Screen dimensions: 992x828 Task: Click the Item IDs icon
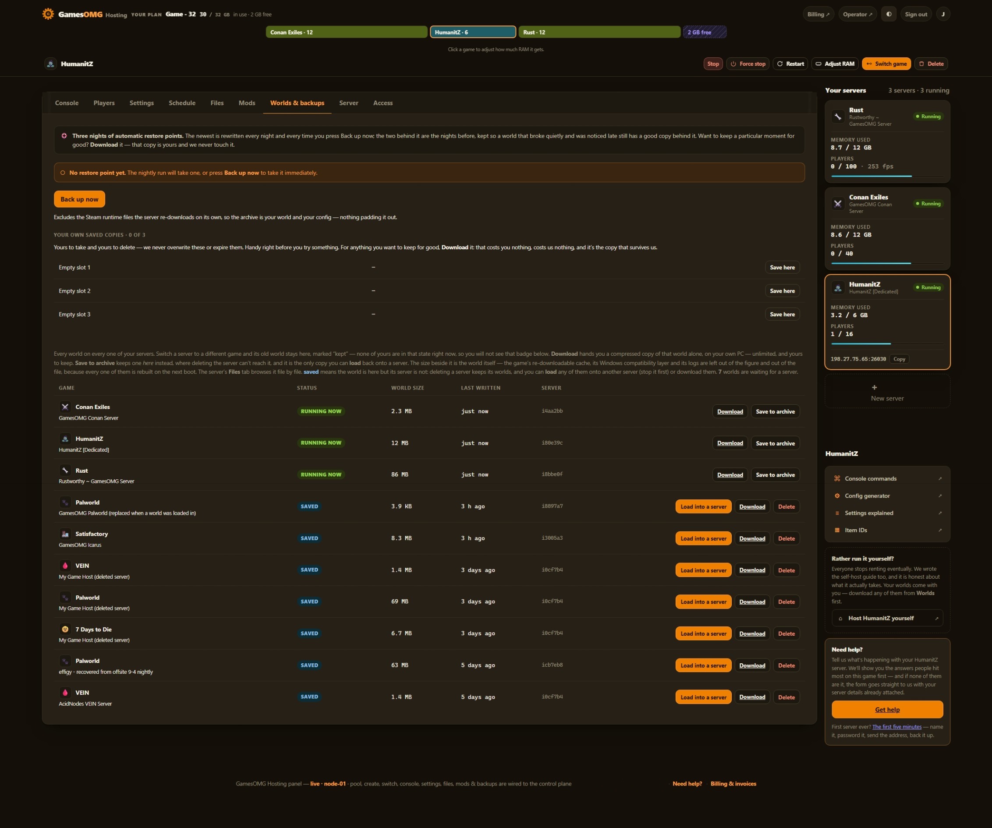tap(837, 530)
